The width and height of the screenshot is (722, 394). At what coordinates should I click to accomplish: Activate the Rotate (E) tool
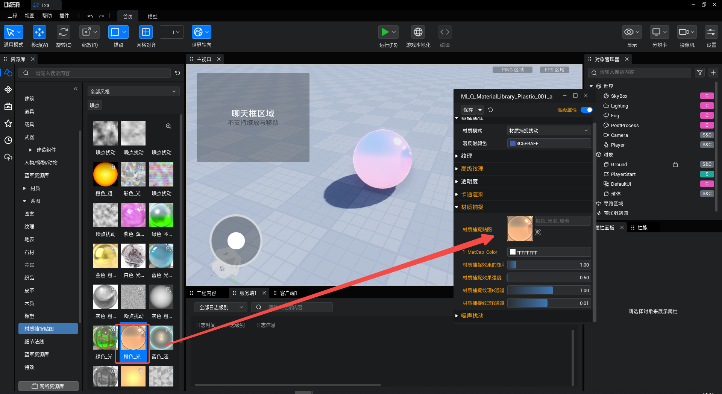64,32
